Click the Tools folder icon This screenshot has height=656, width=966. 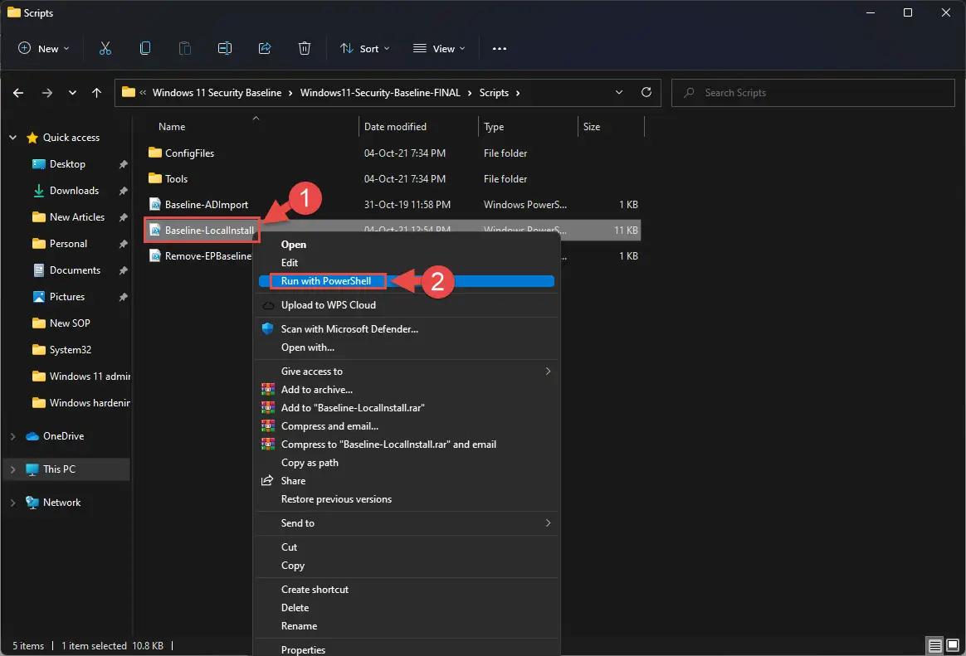155,178
